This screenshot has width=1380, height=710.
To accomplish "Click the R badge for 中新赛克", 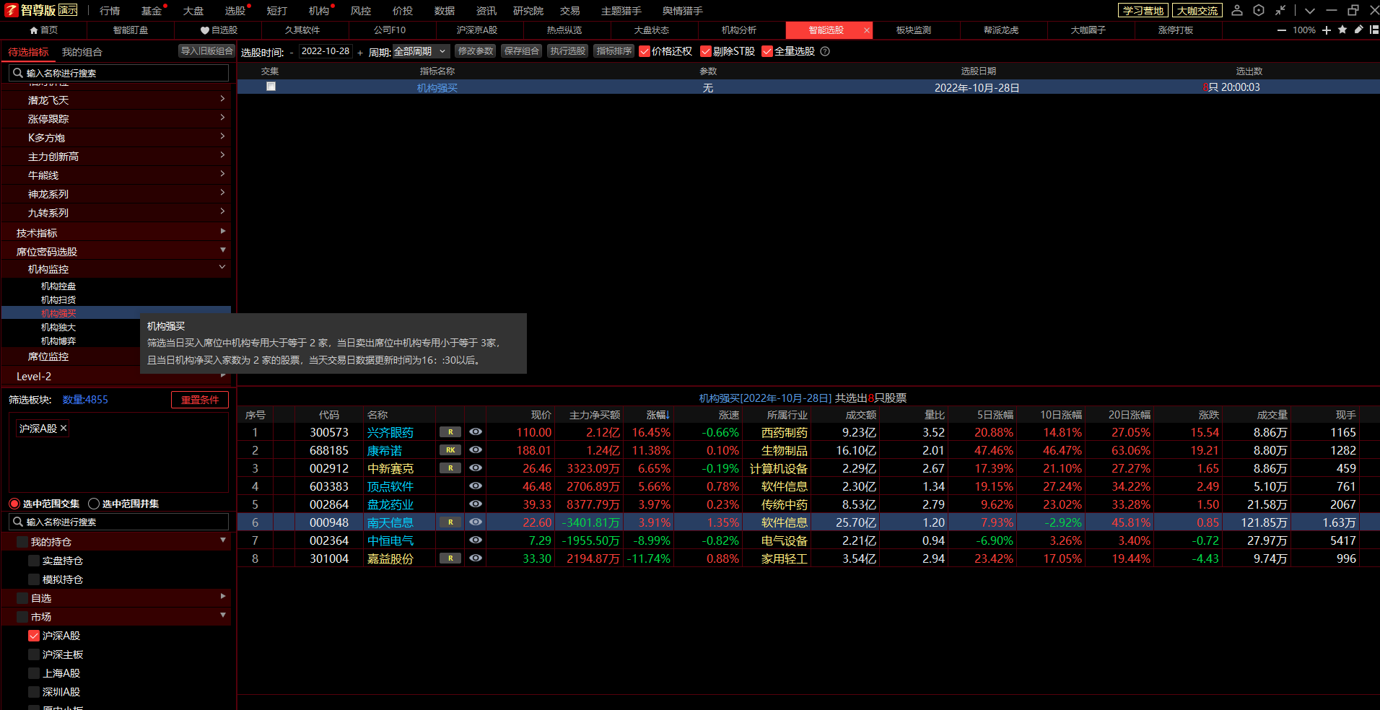I will tap(450, 468).
